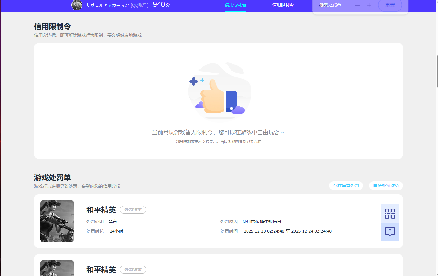This screenshot has width=438, height=276.
Task: Select the 游戏处罚单 header item
Action: click(x=330, y=5)
